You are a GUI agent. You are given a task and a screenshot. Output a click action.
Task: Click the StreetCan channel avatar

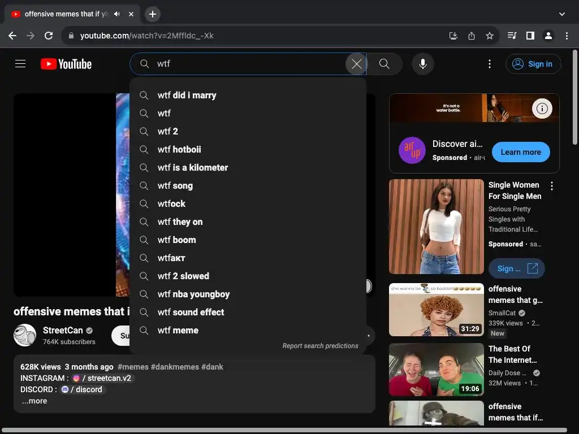(x=25, y=335)
